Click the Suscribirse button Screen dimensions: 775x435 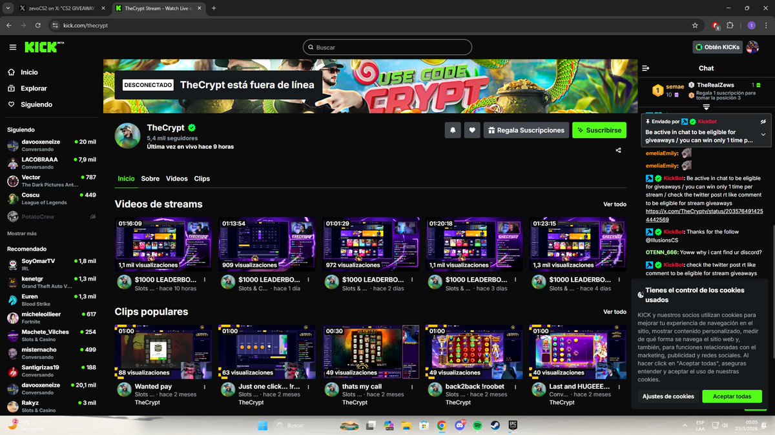coord(599,130)
